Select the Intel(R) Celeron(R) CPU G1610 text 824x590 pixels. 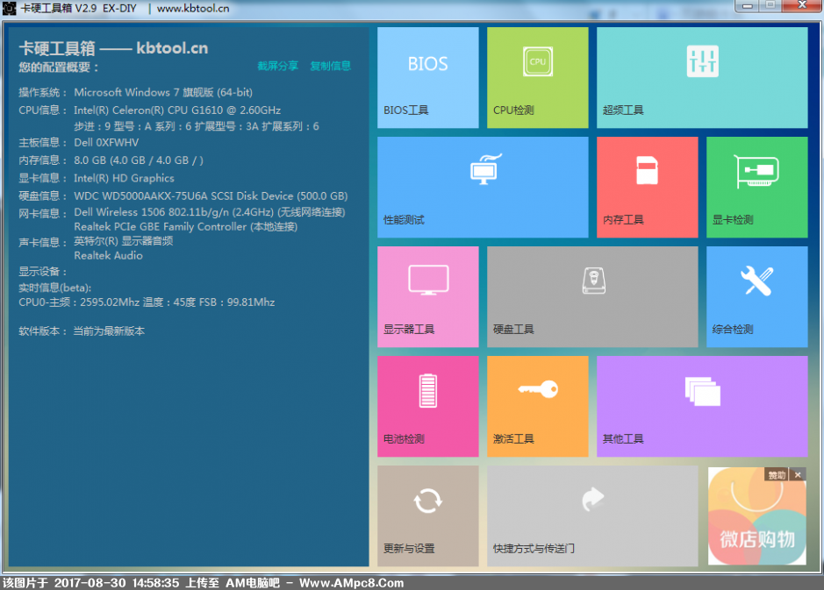[177, 110]
